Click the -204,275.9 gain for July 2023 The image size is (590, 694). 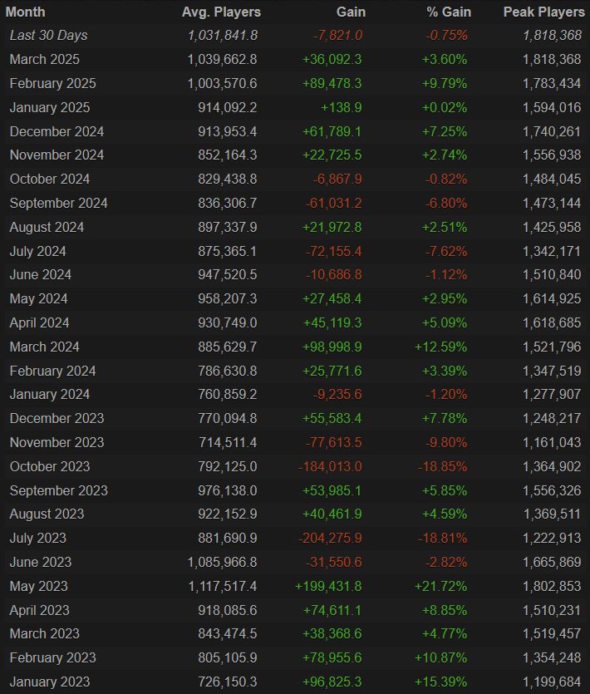click(330, 538)
